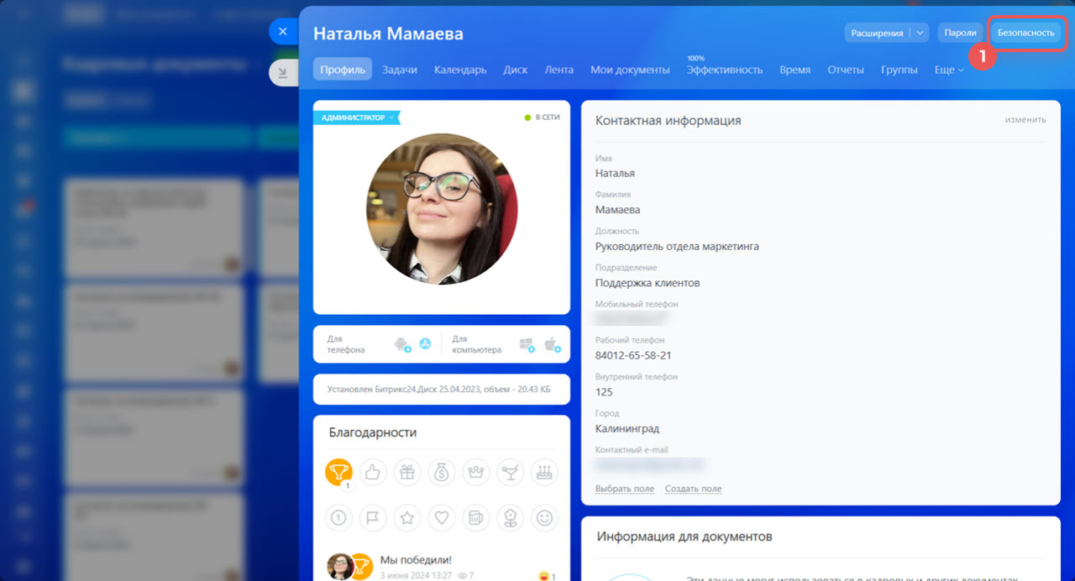Click the Расширения button
The height and width of the screenshot is (581, 1075).
click(x=877, y=33)
